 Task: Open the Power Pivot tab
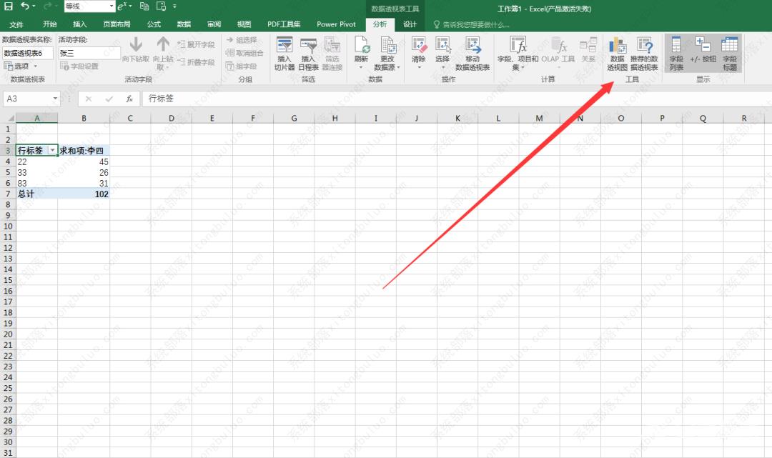pyautogui.click(x=336, y=24)
